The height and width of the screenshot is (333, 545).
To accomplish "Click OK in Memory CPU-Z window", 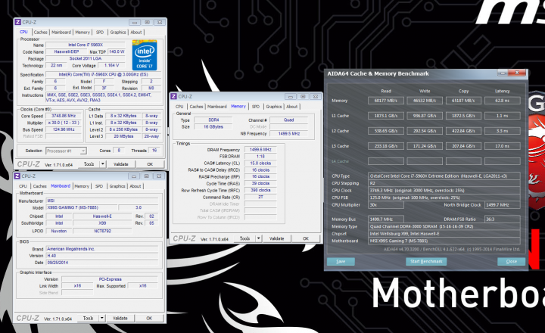I will click(306, 238).
